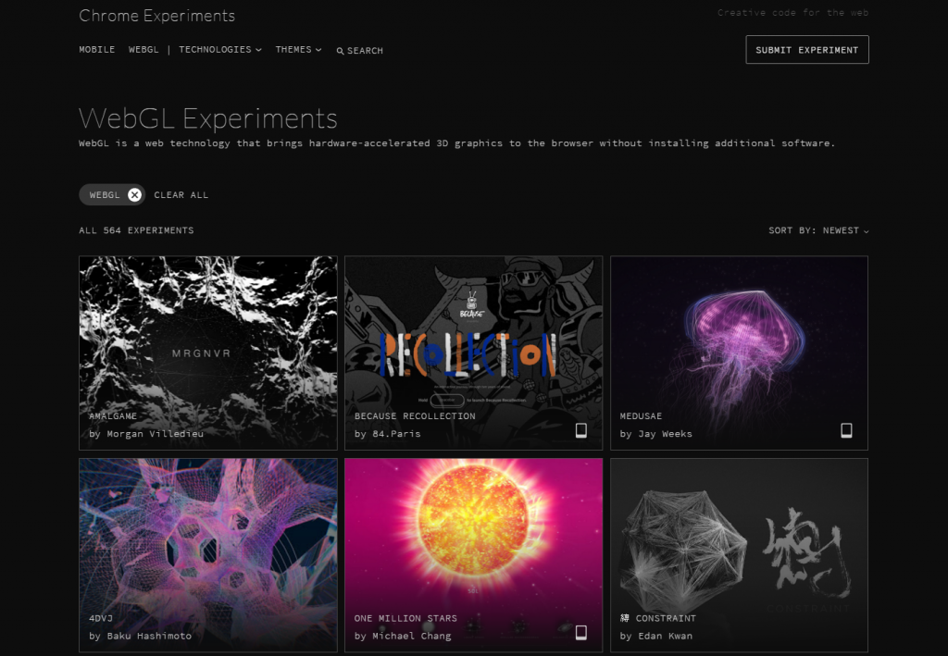Click the 'Creative code for the web' tagline

[792, 13]
